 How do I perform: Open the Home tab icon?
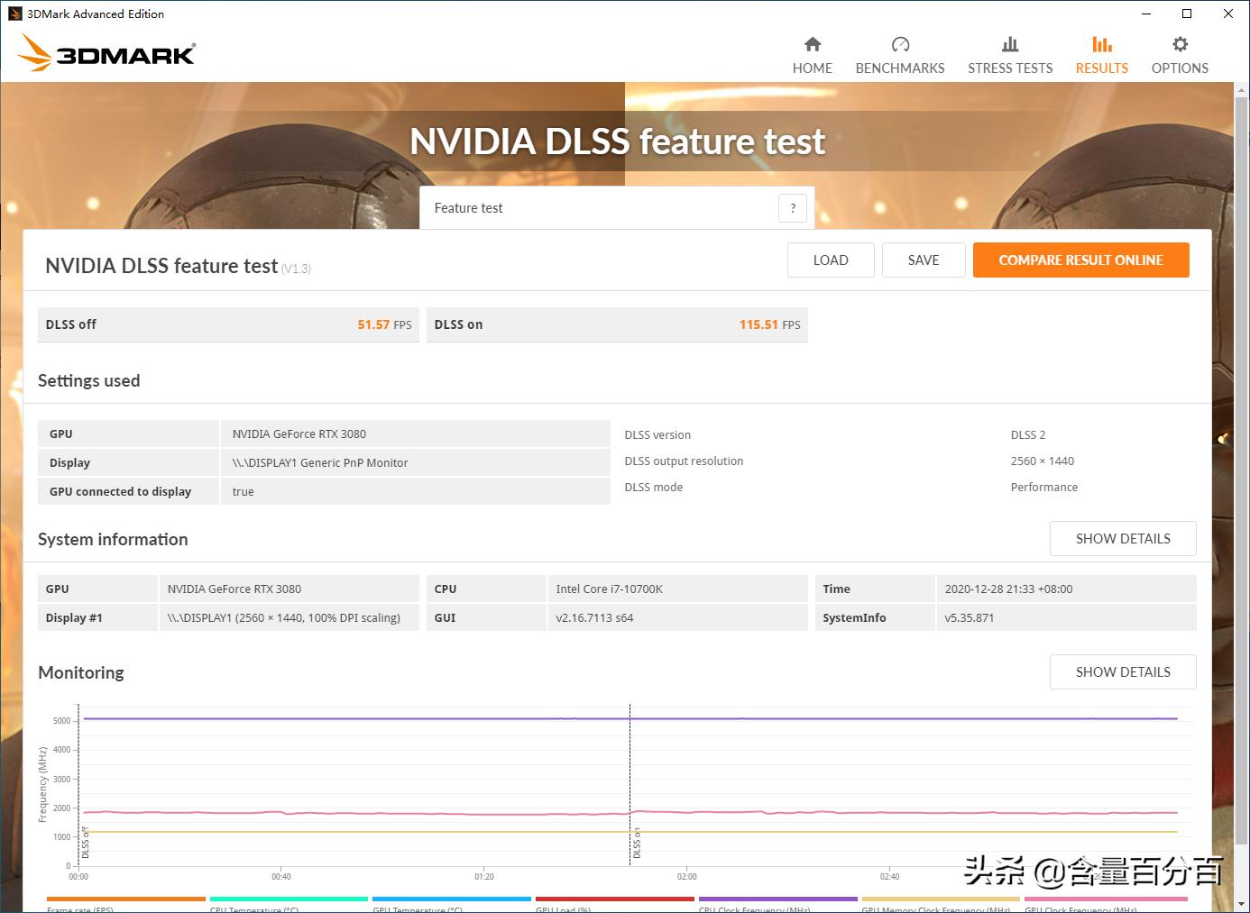(813, 44)
